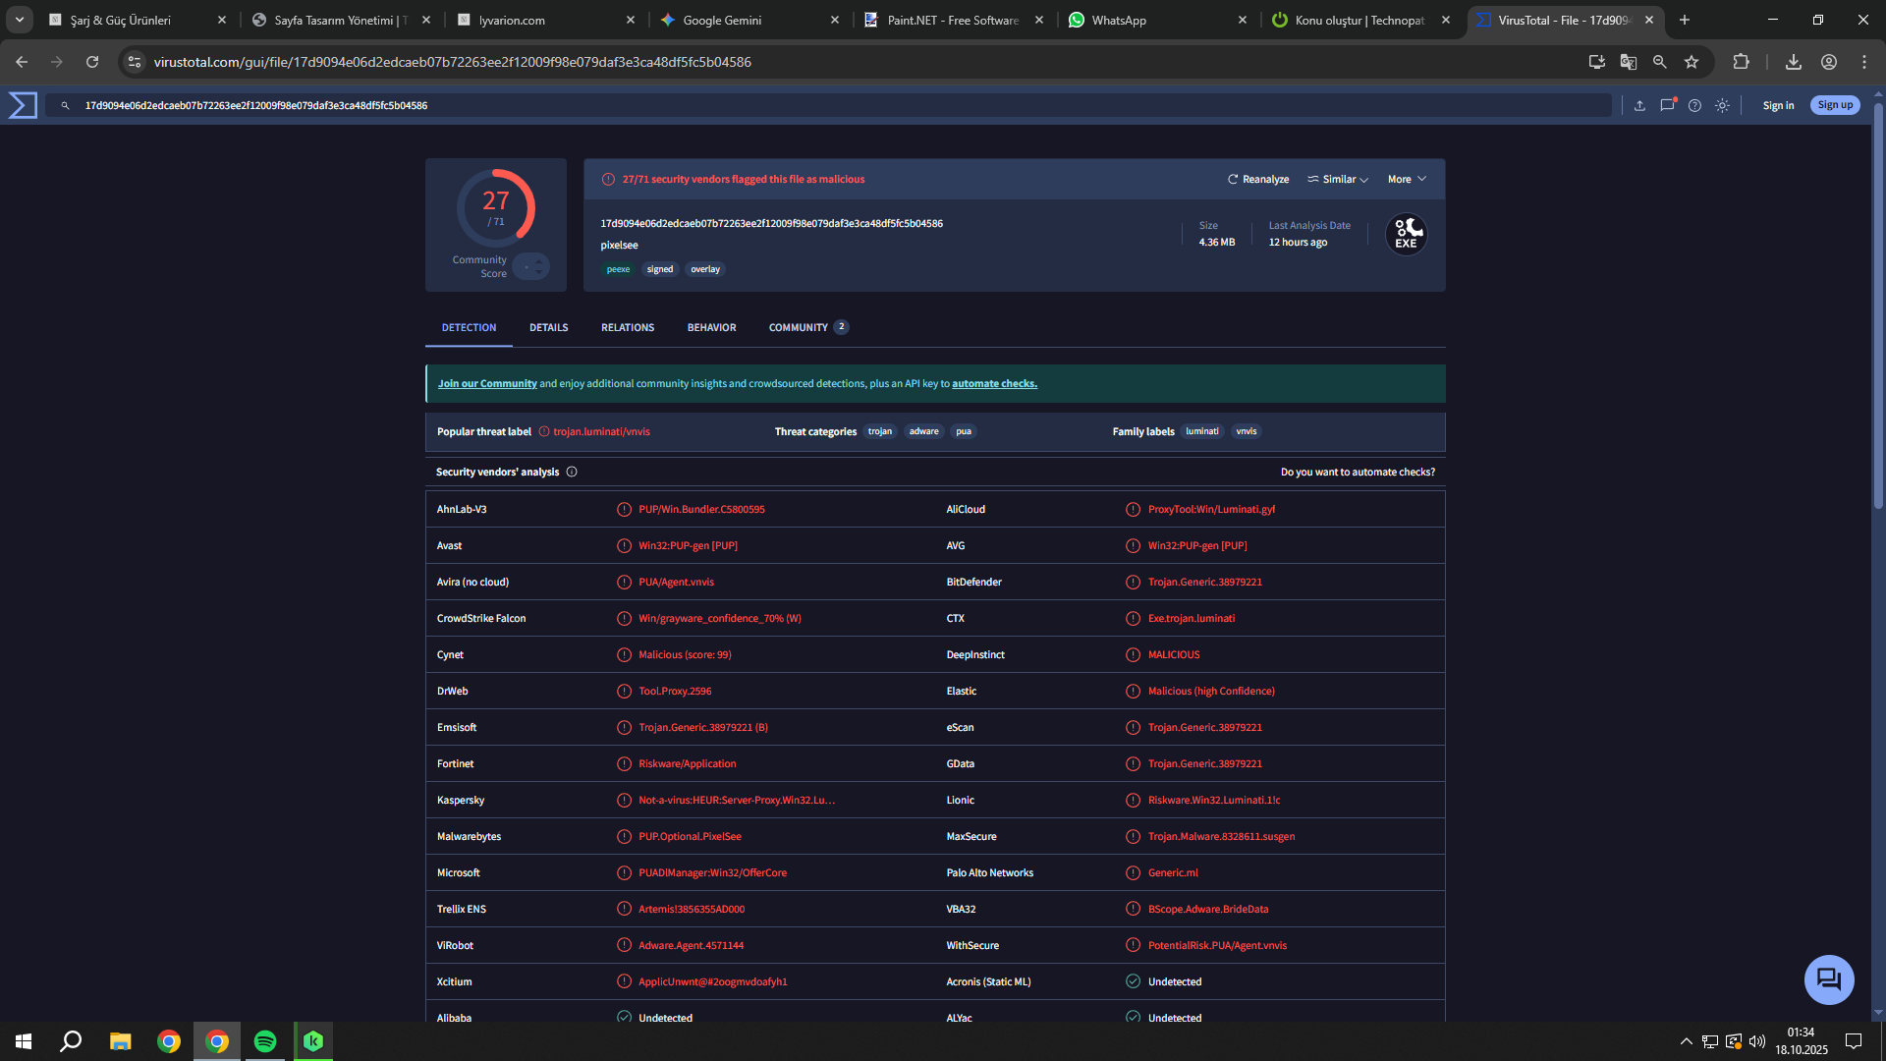Toggle the light/dark theme sun icon

[1722, 105]
